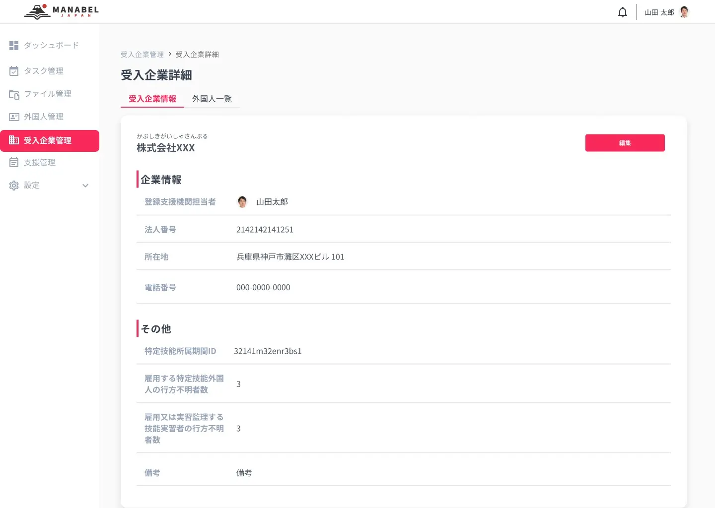Open 支援管理 via its calendar icon
The image size is (715, 508).
pyautogui.click(x=13, y=162)
